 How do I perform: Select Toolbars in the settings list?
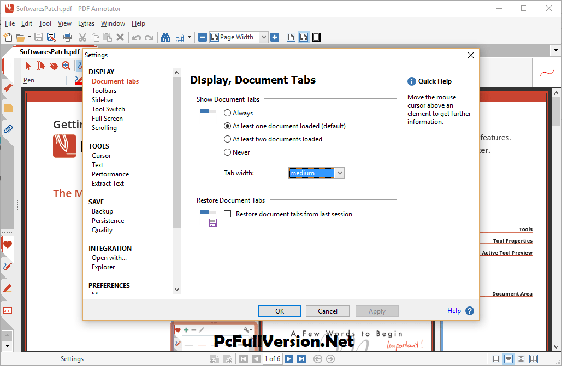[x=104, y=91]
